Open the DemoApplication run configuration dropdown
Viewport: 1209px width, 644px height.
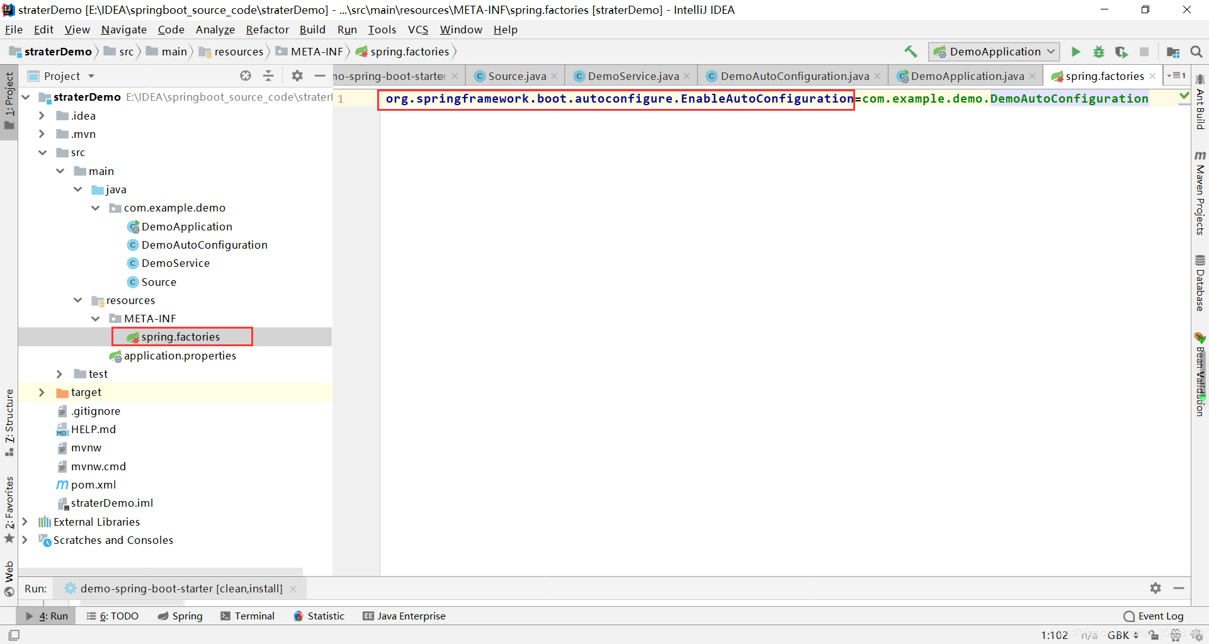[994, 52]
